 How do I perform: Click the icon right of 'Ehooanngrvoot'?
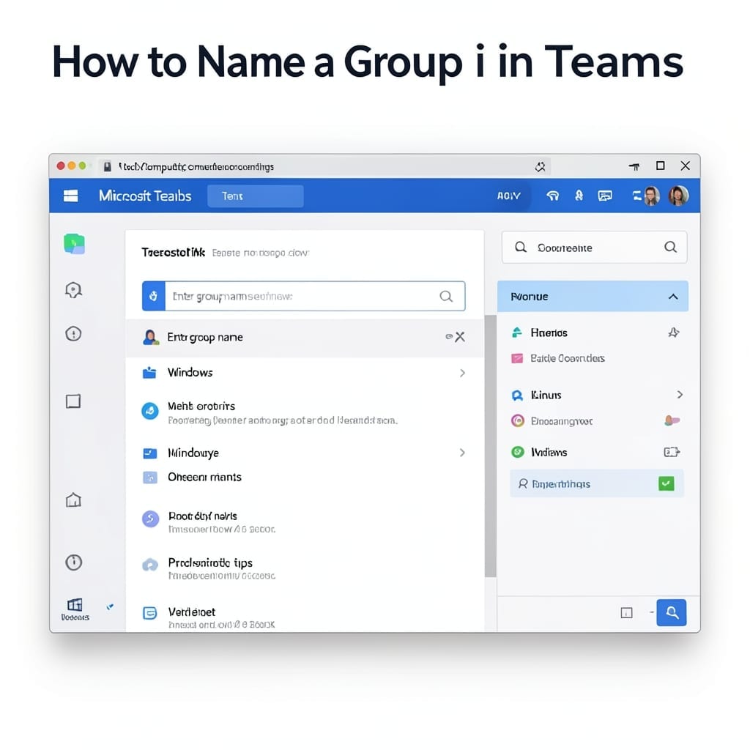(672, 420)
